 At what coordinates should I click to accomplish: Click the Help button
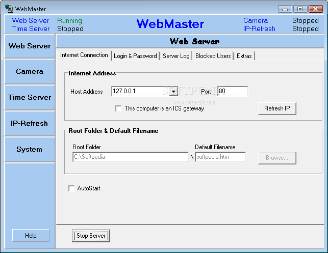tap(31, 236)
